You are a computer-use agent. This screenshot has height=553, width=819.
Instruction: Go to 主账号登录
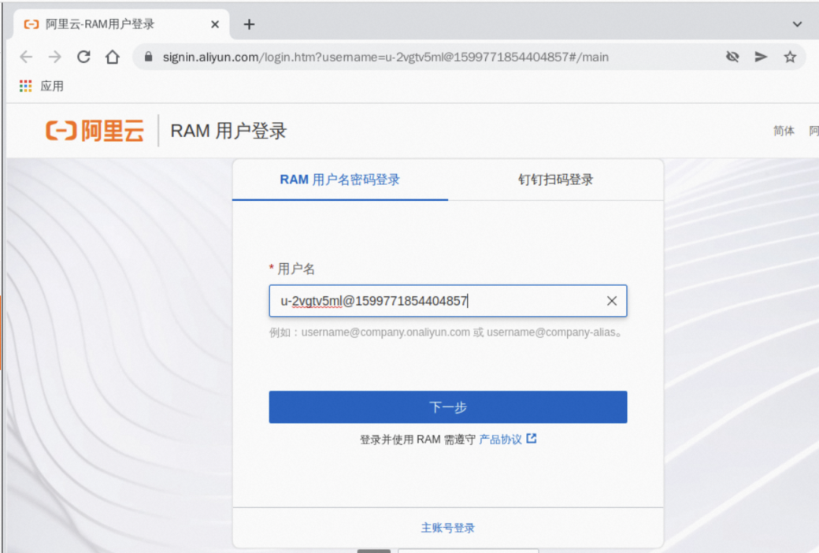(x=447, y=528)
